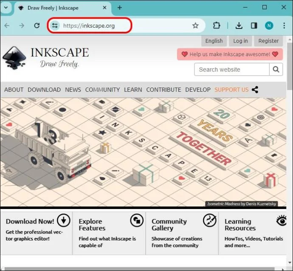Open the DEVELOP menu
Screen dimensions: 293x271
point(198,90)
